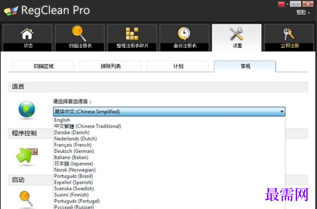Choose Italiano (Italian) language
The image size is (317, 209).
pos(169,158)
